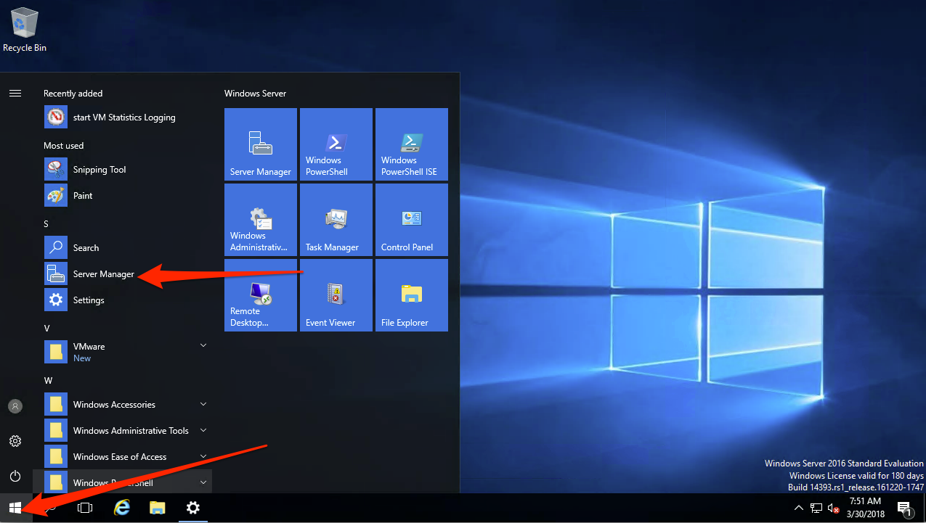
Task: Click the Windows Start button on the taskbar
Action: click(15, 508)
